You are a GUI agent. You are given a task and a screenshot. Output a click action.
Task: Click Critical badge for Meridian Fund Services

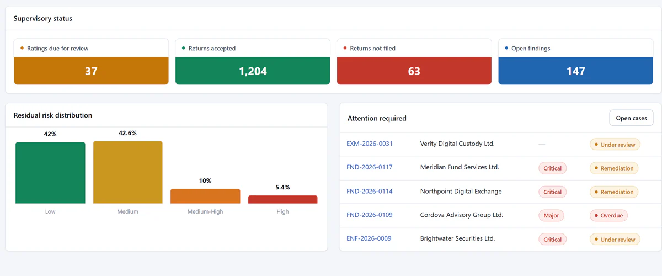[552, 168]
